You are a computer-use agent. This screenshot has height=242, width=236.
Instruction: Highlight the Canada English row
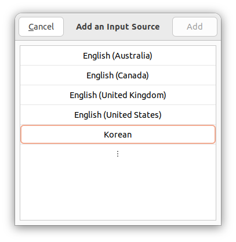click(x=118, y=75)
